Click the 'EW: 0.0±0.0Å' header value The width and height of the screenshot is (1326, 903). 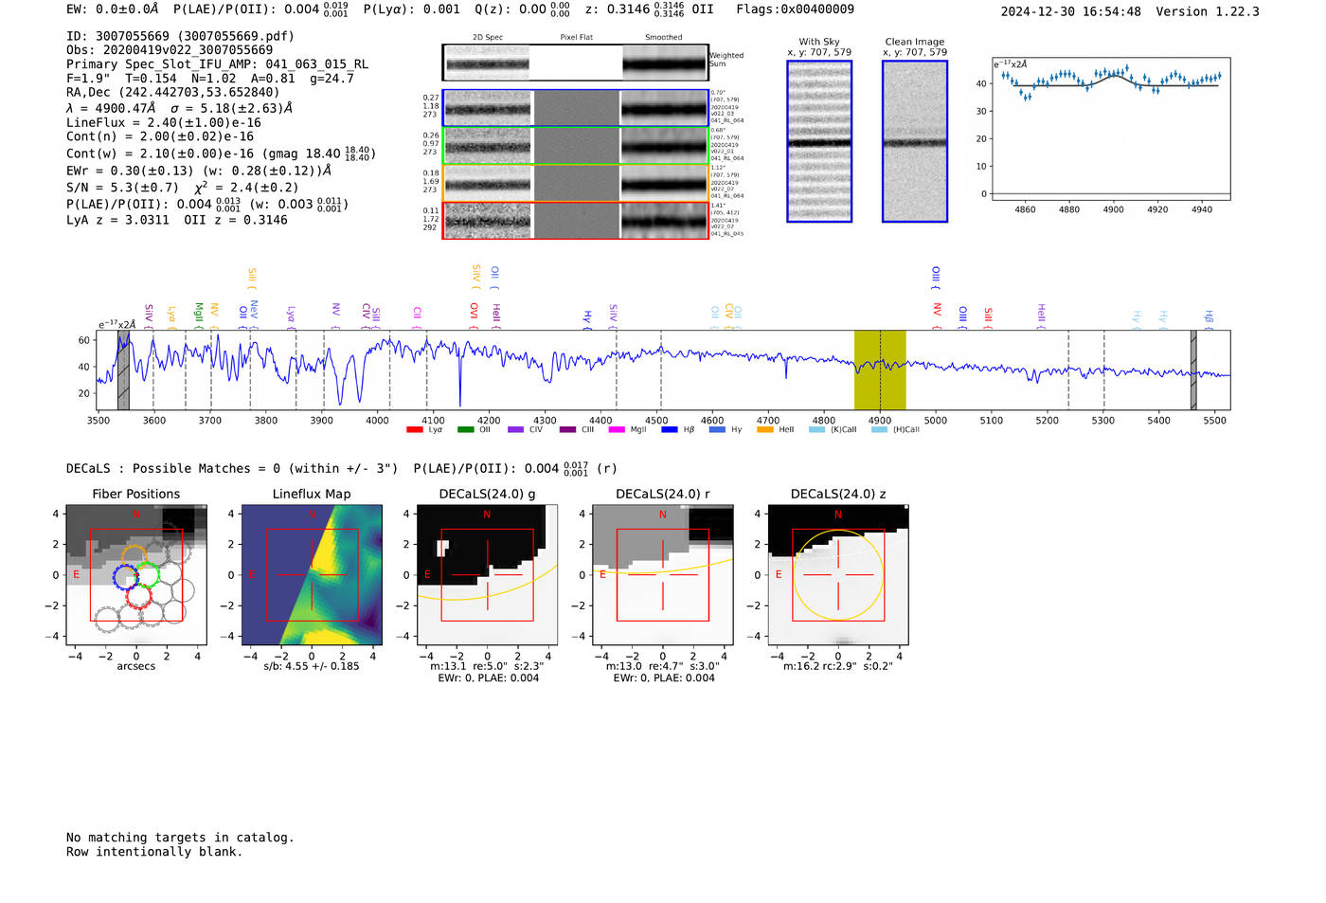113,9
